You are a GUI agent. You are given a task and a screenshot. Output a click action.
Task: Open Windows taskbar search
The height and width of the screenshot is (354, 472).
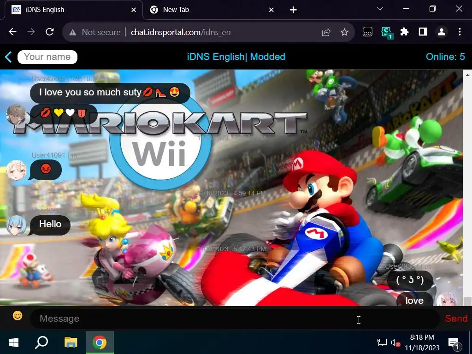[x=41, y=342]
